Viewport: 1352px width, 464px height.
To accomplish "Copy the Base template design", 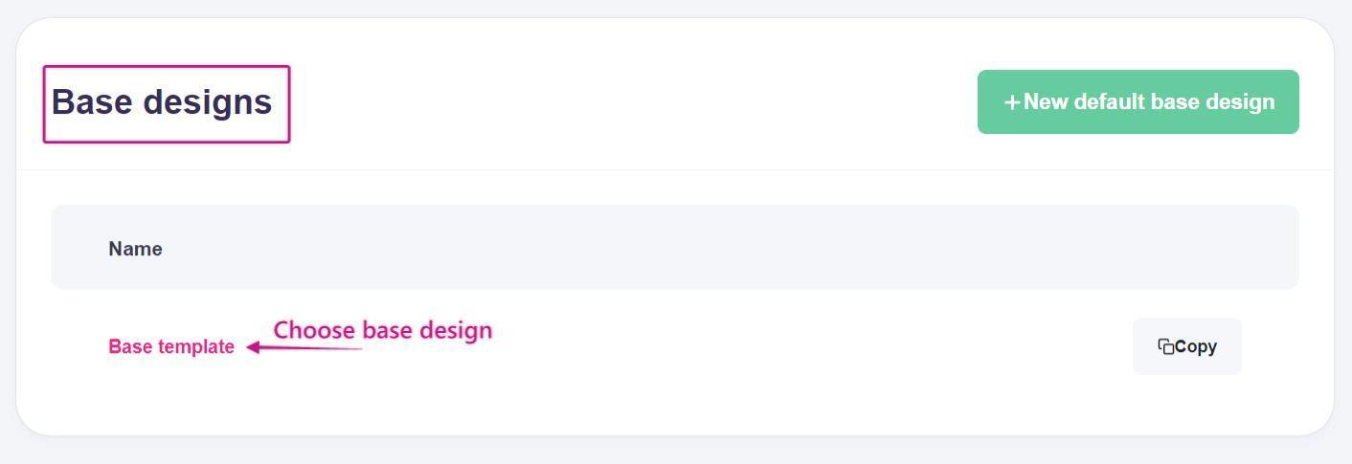I will (1186, 346).
